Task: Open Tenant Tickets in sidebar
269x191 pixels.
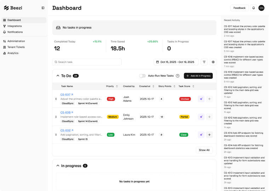Action: pos(24,47)
